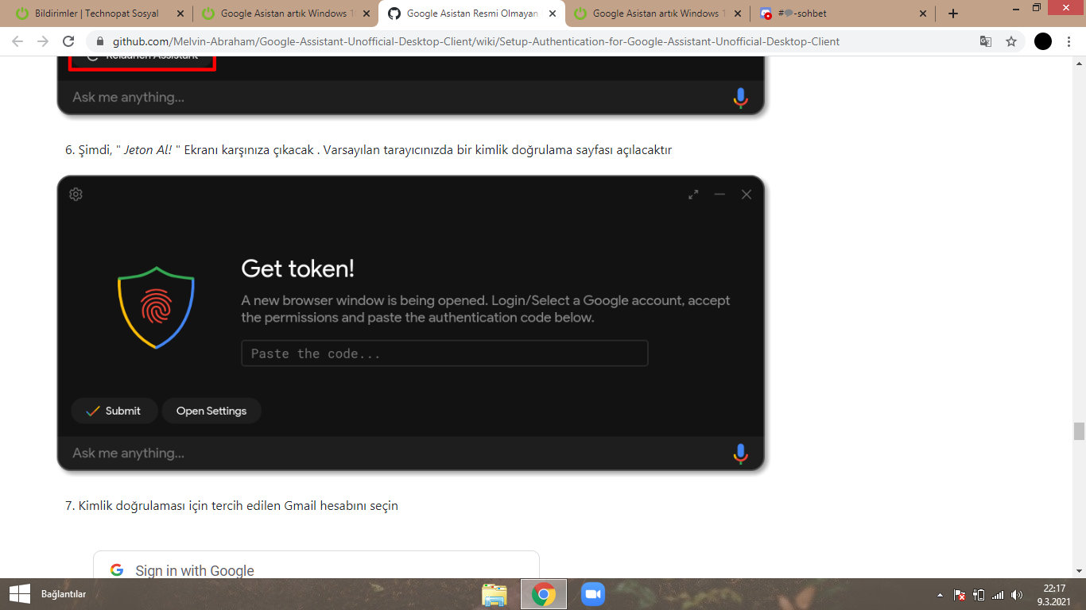
Task: View site information via the lock icon
Action: tap(100, 41)
